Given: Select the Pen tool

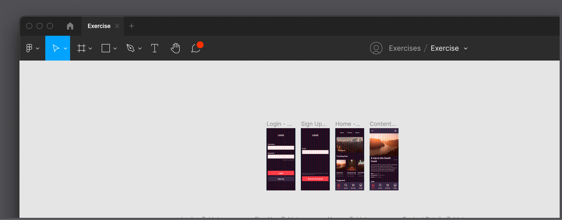Looking at the screenshot, I should (x=130, y=48).
